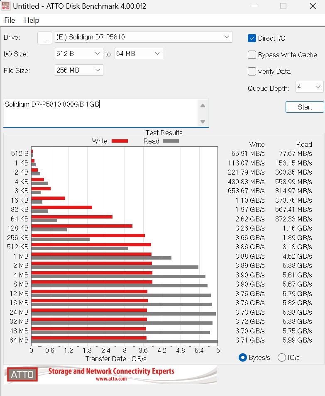Click the 4.52 GB/s read value
Image resolution: width=325 pixels, height=396 pixels.
[297, 256]
